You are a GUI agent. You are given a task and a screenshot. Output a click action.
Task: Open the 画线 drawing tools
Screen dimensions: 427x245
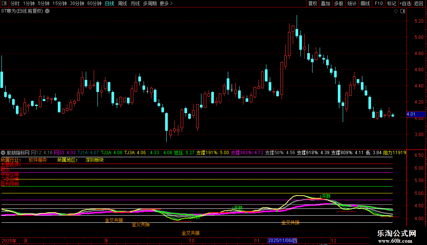pos(365,3)
